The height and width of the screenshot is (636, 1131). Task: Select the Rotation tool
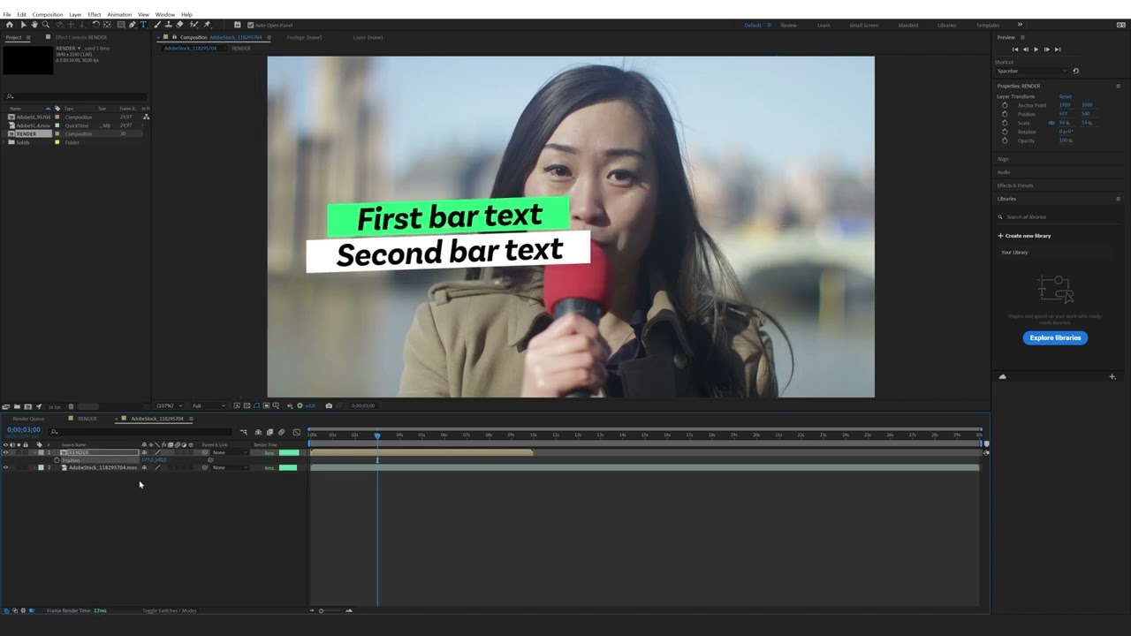click(95, 25)
